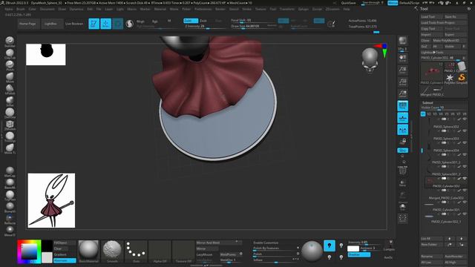Select the TrimDynamic brush

10,136
